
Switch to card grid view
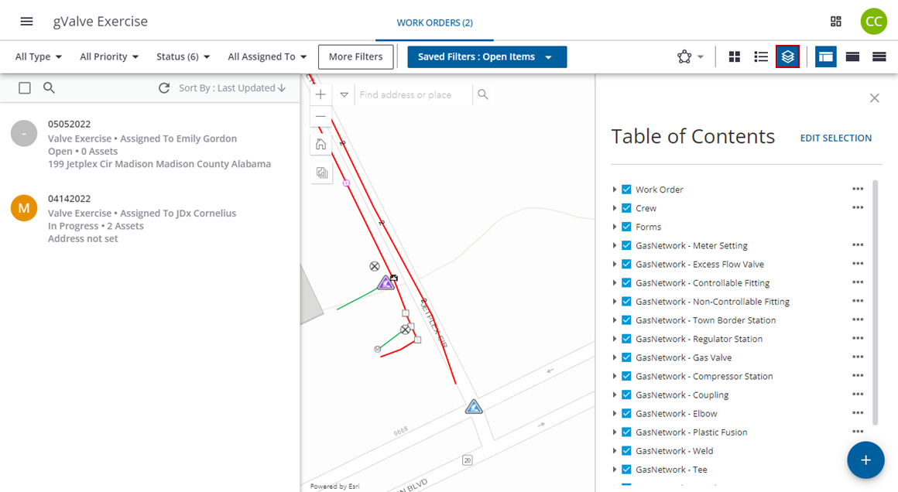[x=734, y=56]
